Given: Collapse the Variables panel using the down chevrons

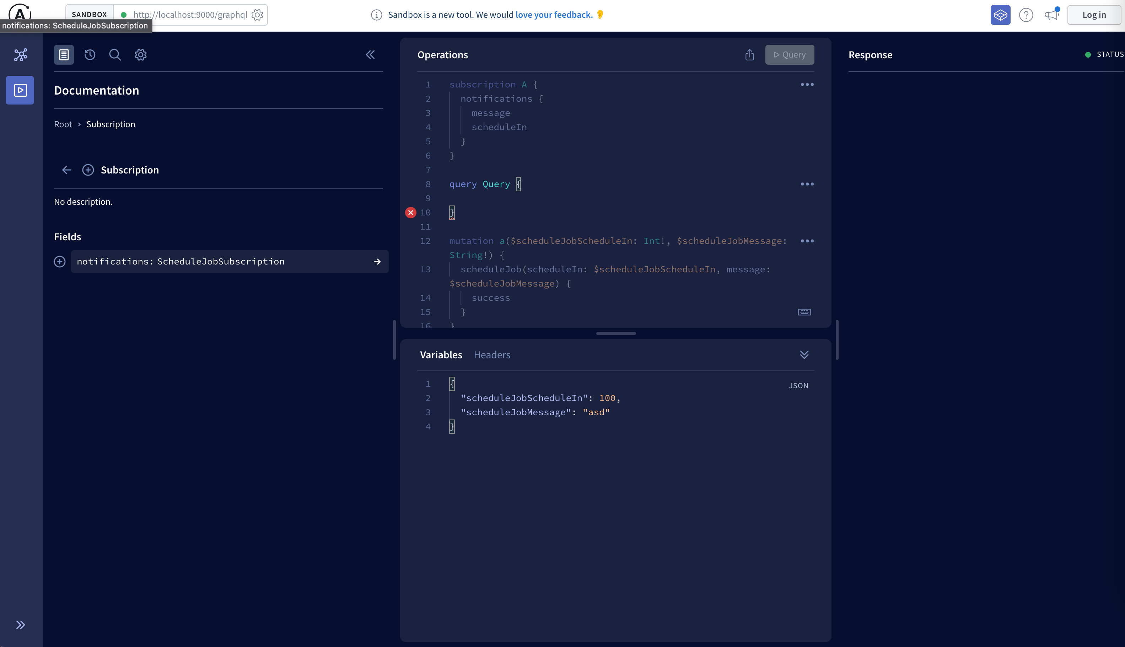Looking at the screenshot, I should [x=804, y=354].
